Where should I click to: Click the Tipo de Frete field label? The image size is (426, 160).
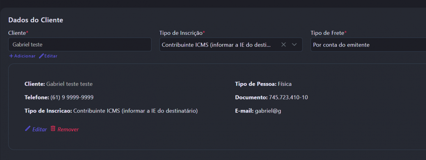[x=328, y=33]
